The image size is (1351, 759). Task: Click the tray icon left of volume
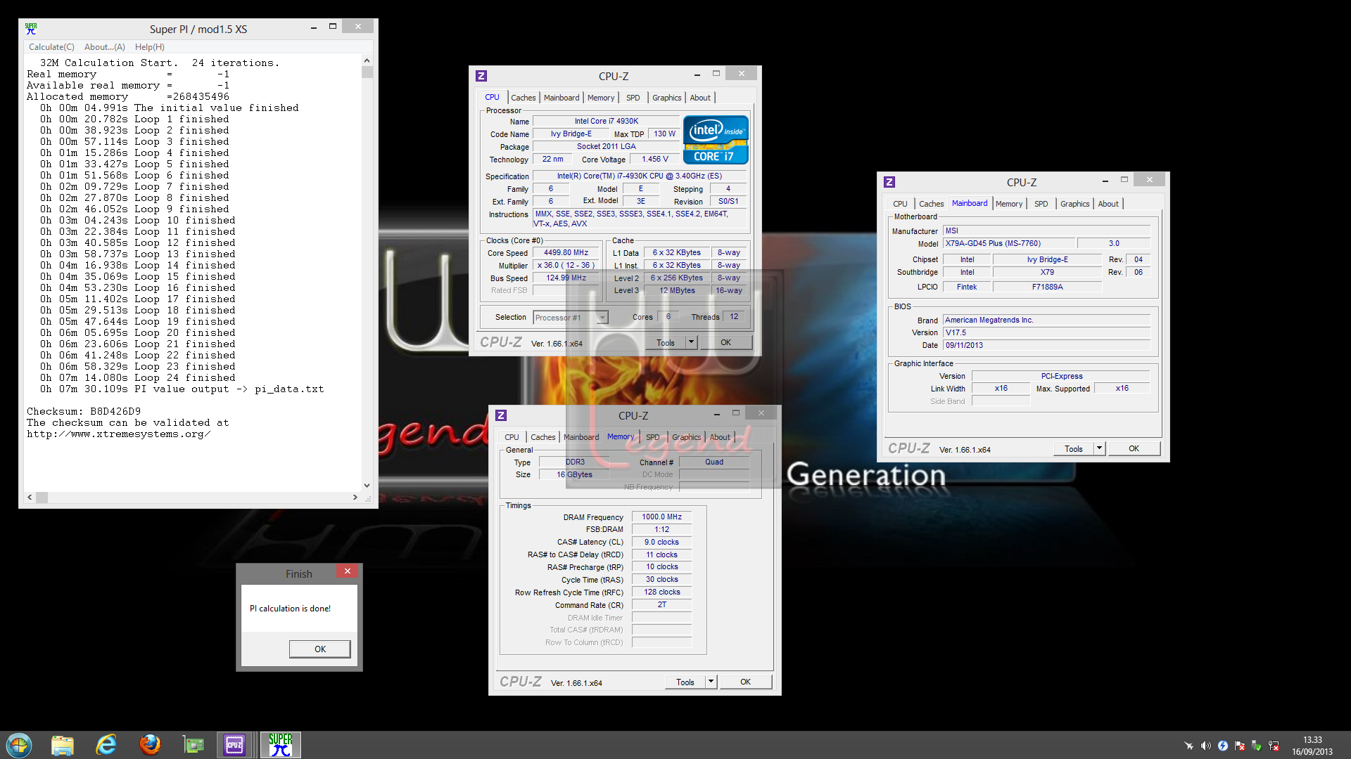click(1189, 746)
